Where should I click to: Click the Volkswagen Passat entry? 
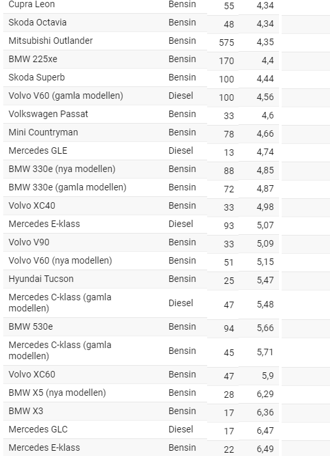coord(48,114)
